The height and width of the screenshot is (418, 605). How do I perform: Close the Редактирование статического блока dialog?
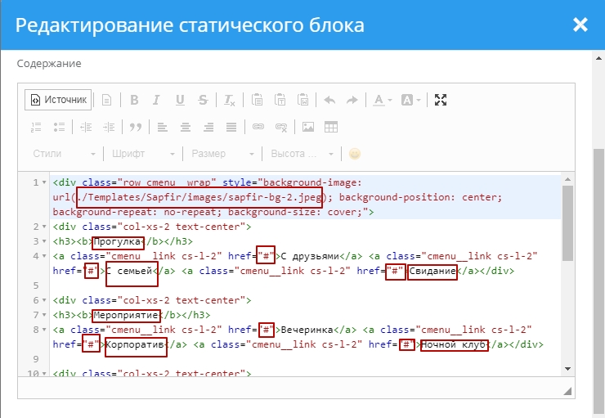click(580, 25)
